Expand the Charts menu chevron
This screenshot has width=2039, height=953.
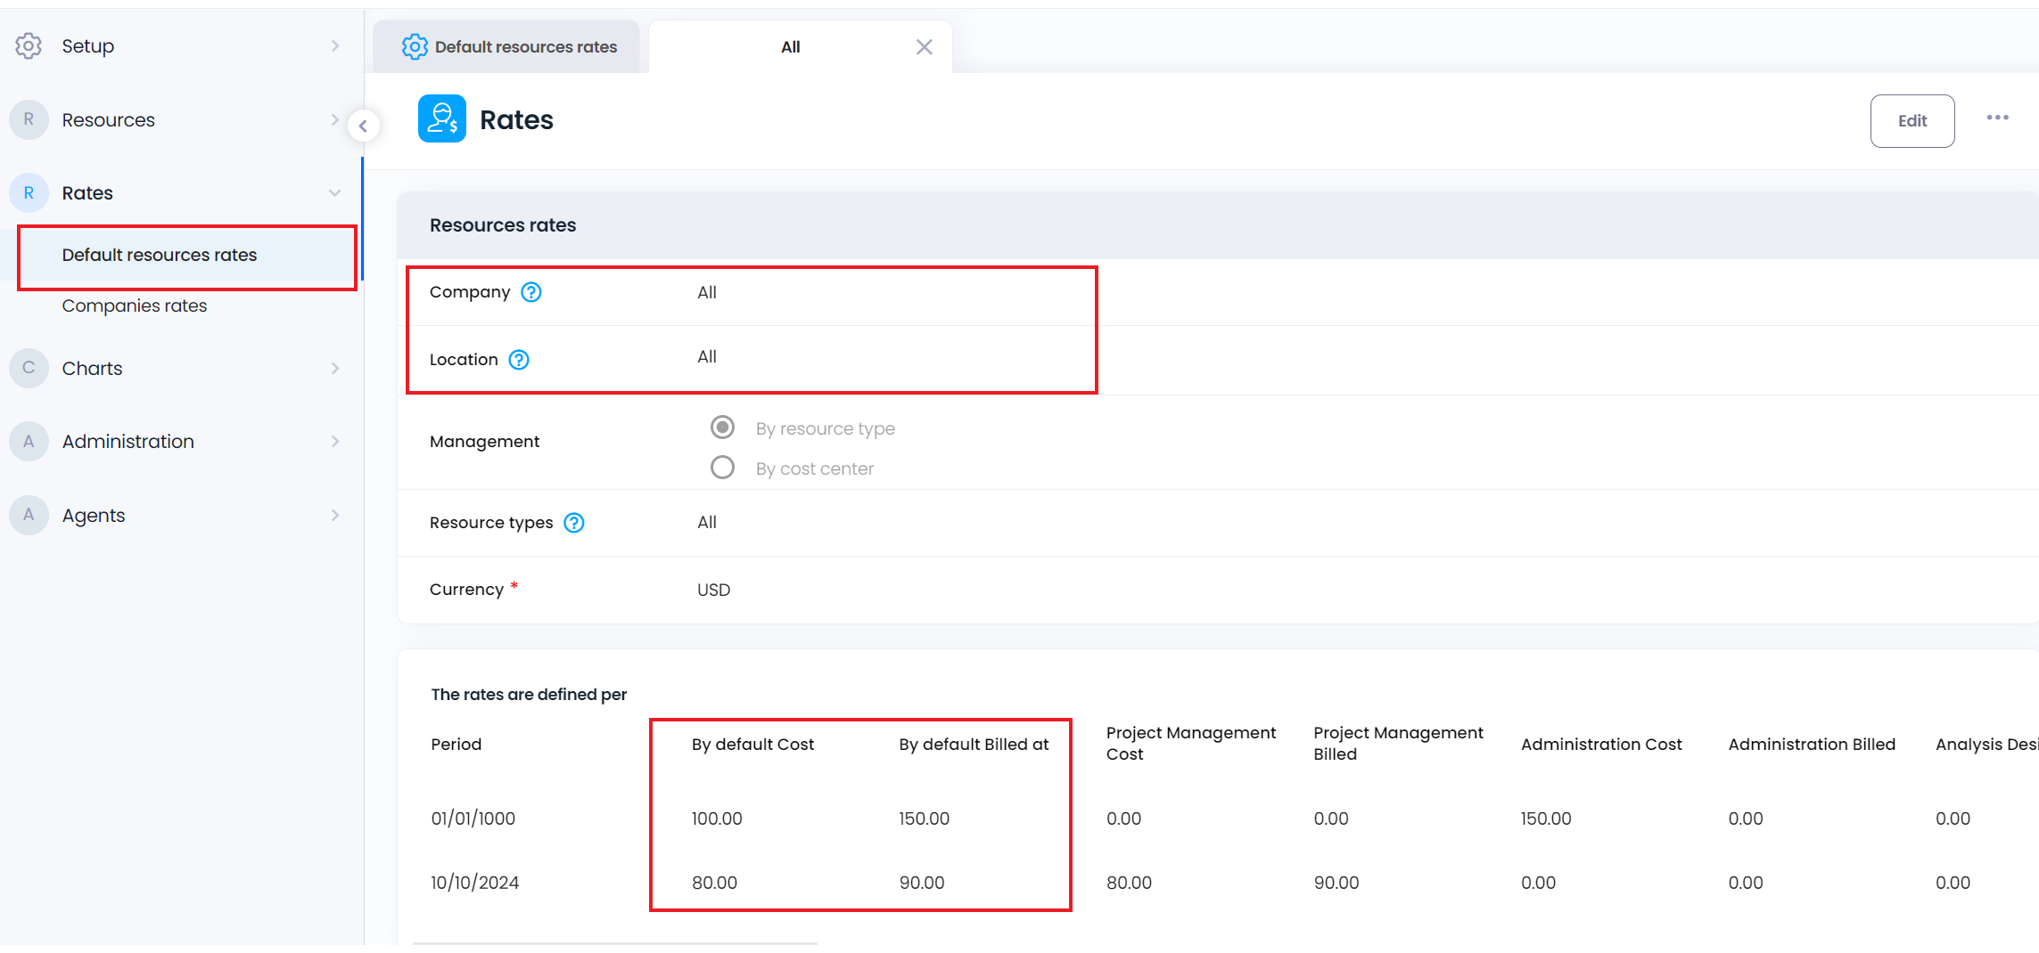[x=335, y=368]
